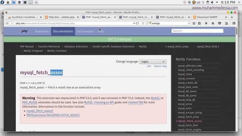This screenshot has width=242, height=136.
Task: Click mysql_affected_rows in the sidebar
Action: click(x=190, y=66)
